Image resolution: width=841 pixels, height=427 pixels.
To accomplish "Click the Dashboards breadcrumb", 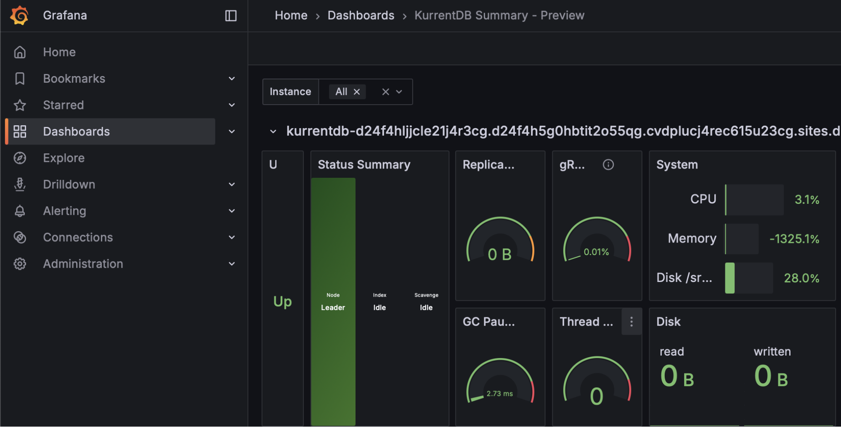I will pyautogui.click(x=361, y=15).
